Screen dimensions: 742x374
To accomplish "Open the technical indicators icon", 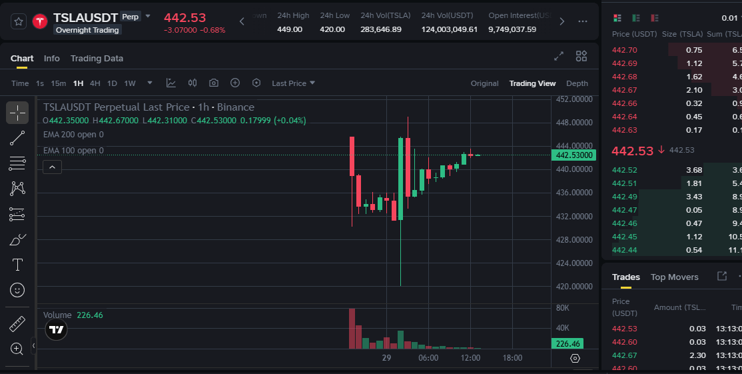I will (x=171, y=83).
